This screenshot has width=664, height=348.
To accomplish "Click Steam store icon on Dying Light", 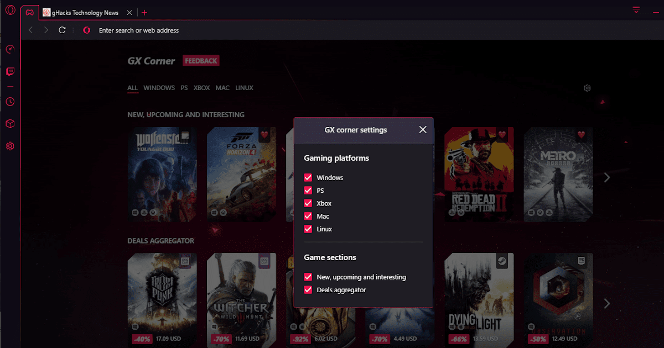I will [502, 261].
